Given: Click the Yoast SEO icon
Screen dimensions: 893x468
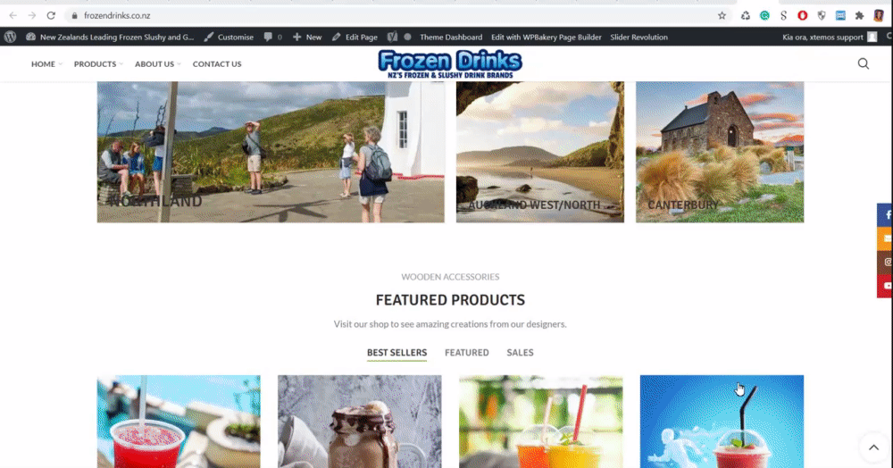Looking at the screenshot, I should click(392, 37).
